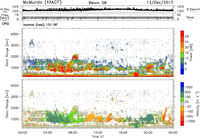Screen dimensions: 200x138
Task: Click the orange swatch on the Power colorbar
Action: [x=182, y=44]
